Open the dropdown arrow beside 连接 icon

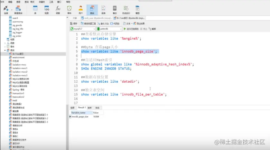pyautogui.click(x=12, y=10)
